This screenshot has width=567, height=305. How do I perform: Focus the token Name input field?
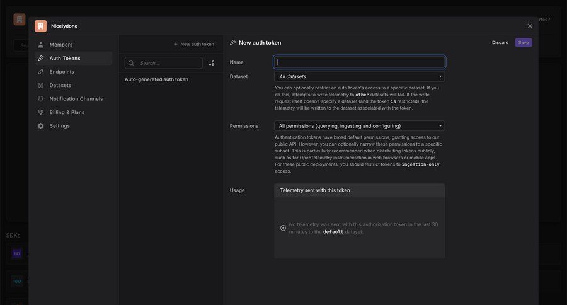coord(360,62)
